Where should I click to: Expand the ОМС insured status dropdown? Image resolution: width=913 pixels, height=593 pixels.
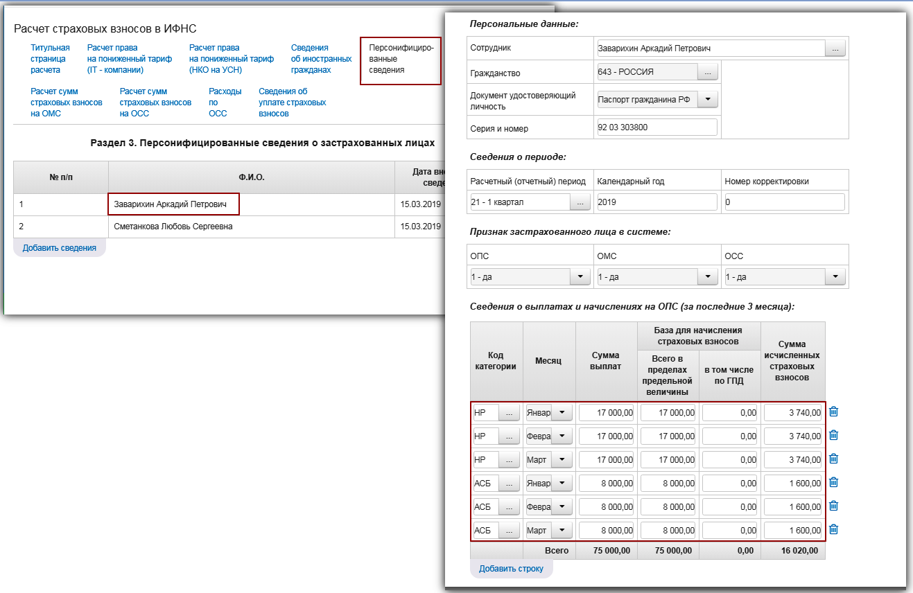coord(708,277)
